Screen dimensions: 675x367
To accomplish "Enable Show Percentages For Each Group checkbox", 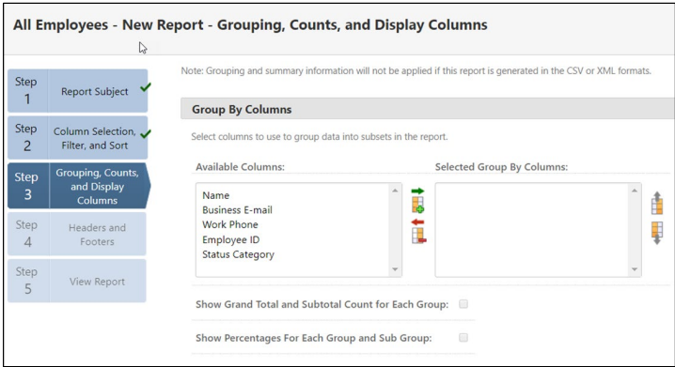I will pyautogui.click(x=463, y=338).
